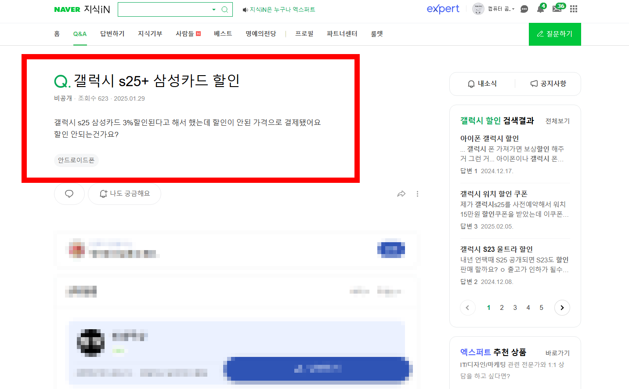
Task: Click the green 질문하기 button
Action: (x=555, y=34)
